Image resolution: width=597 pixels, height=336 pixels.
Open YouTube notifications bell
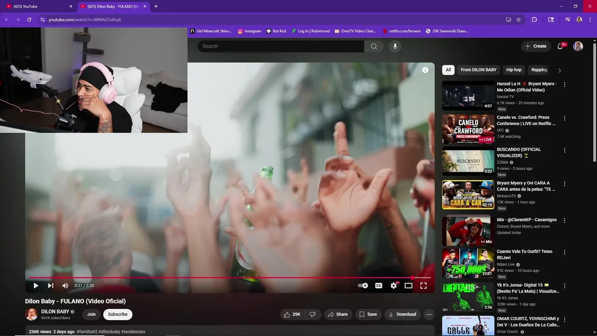click(561, 46)
